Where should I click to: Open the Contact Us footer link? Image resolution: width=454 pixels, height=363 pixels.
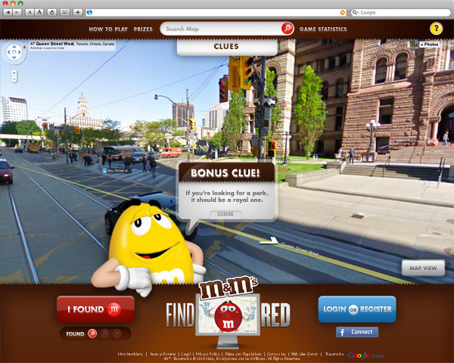tap(276, 354)
